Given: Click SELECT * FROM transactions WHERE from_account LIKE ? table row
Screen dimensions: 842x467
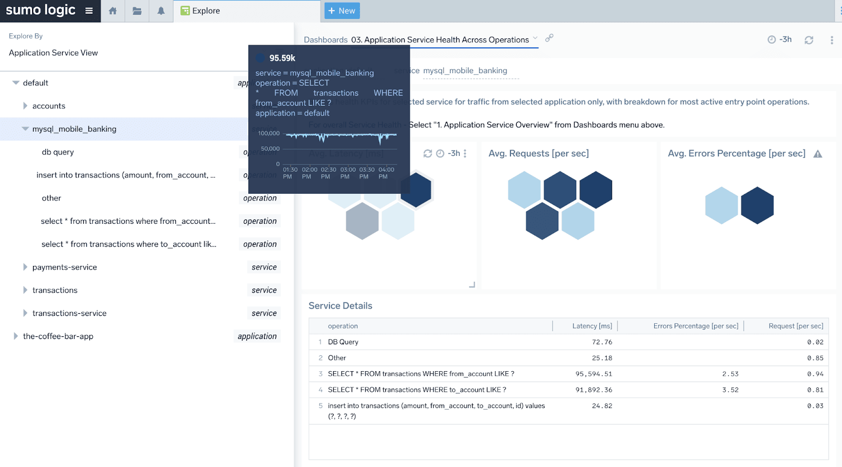Looking at the screenshot, I should pos(568,374).
